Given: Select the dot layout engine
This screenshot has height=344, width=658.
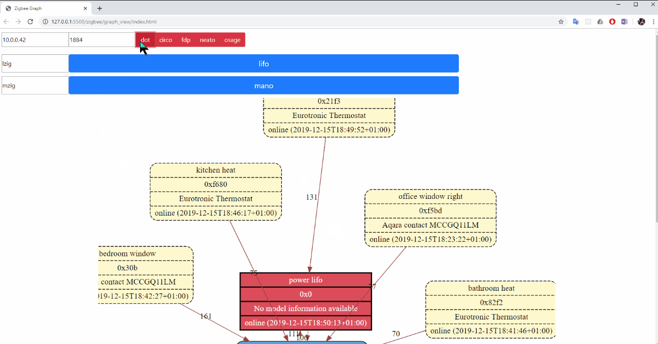Looking at the screenshot, I should (145, 40).
